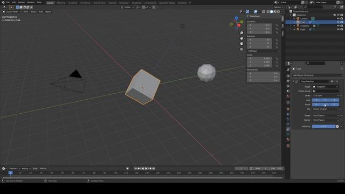Open the View Layer properties tab icon
Image resolution: width=345 pixels, height=194 pixels.
pyautogui.click(x=288, y=86)
